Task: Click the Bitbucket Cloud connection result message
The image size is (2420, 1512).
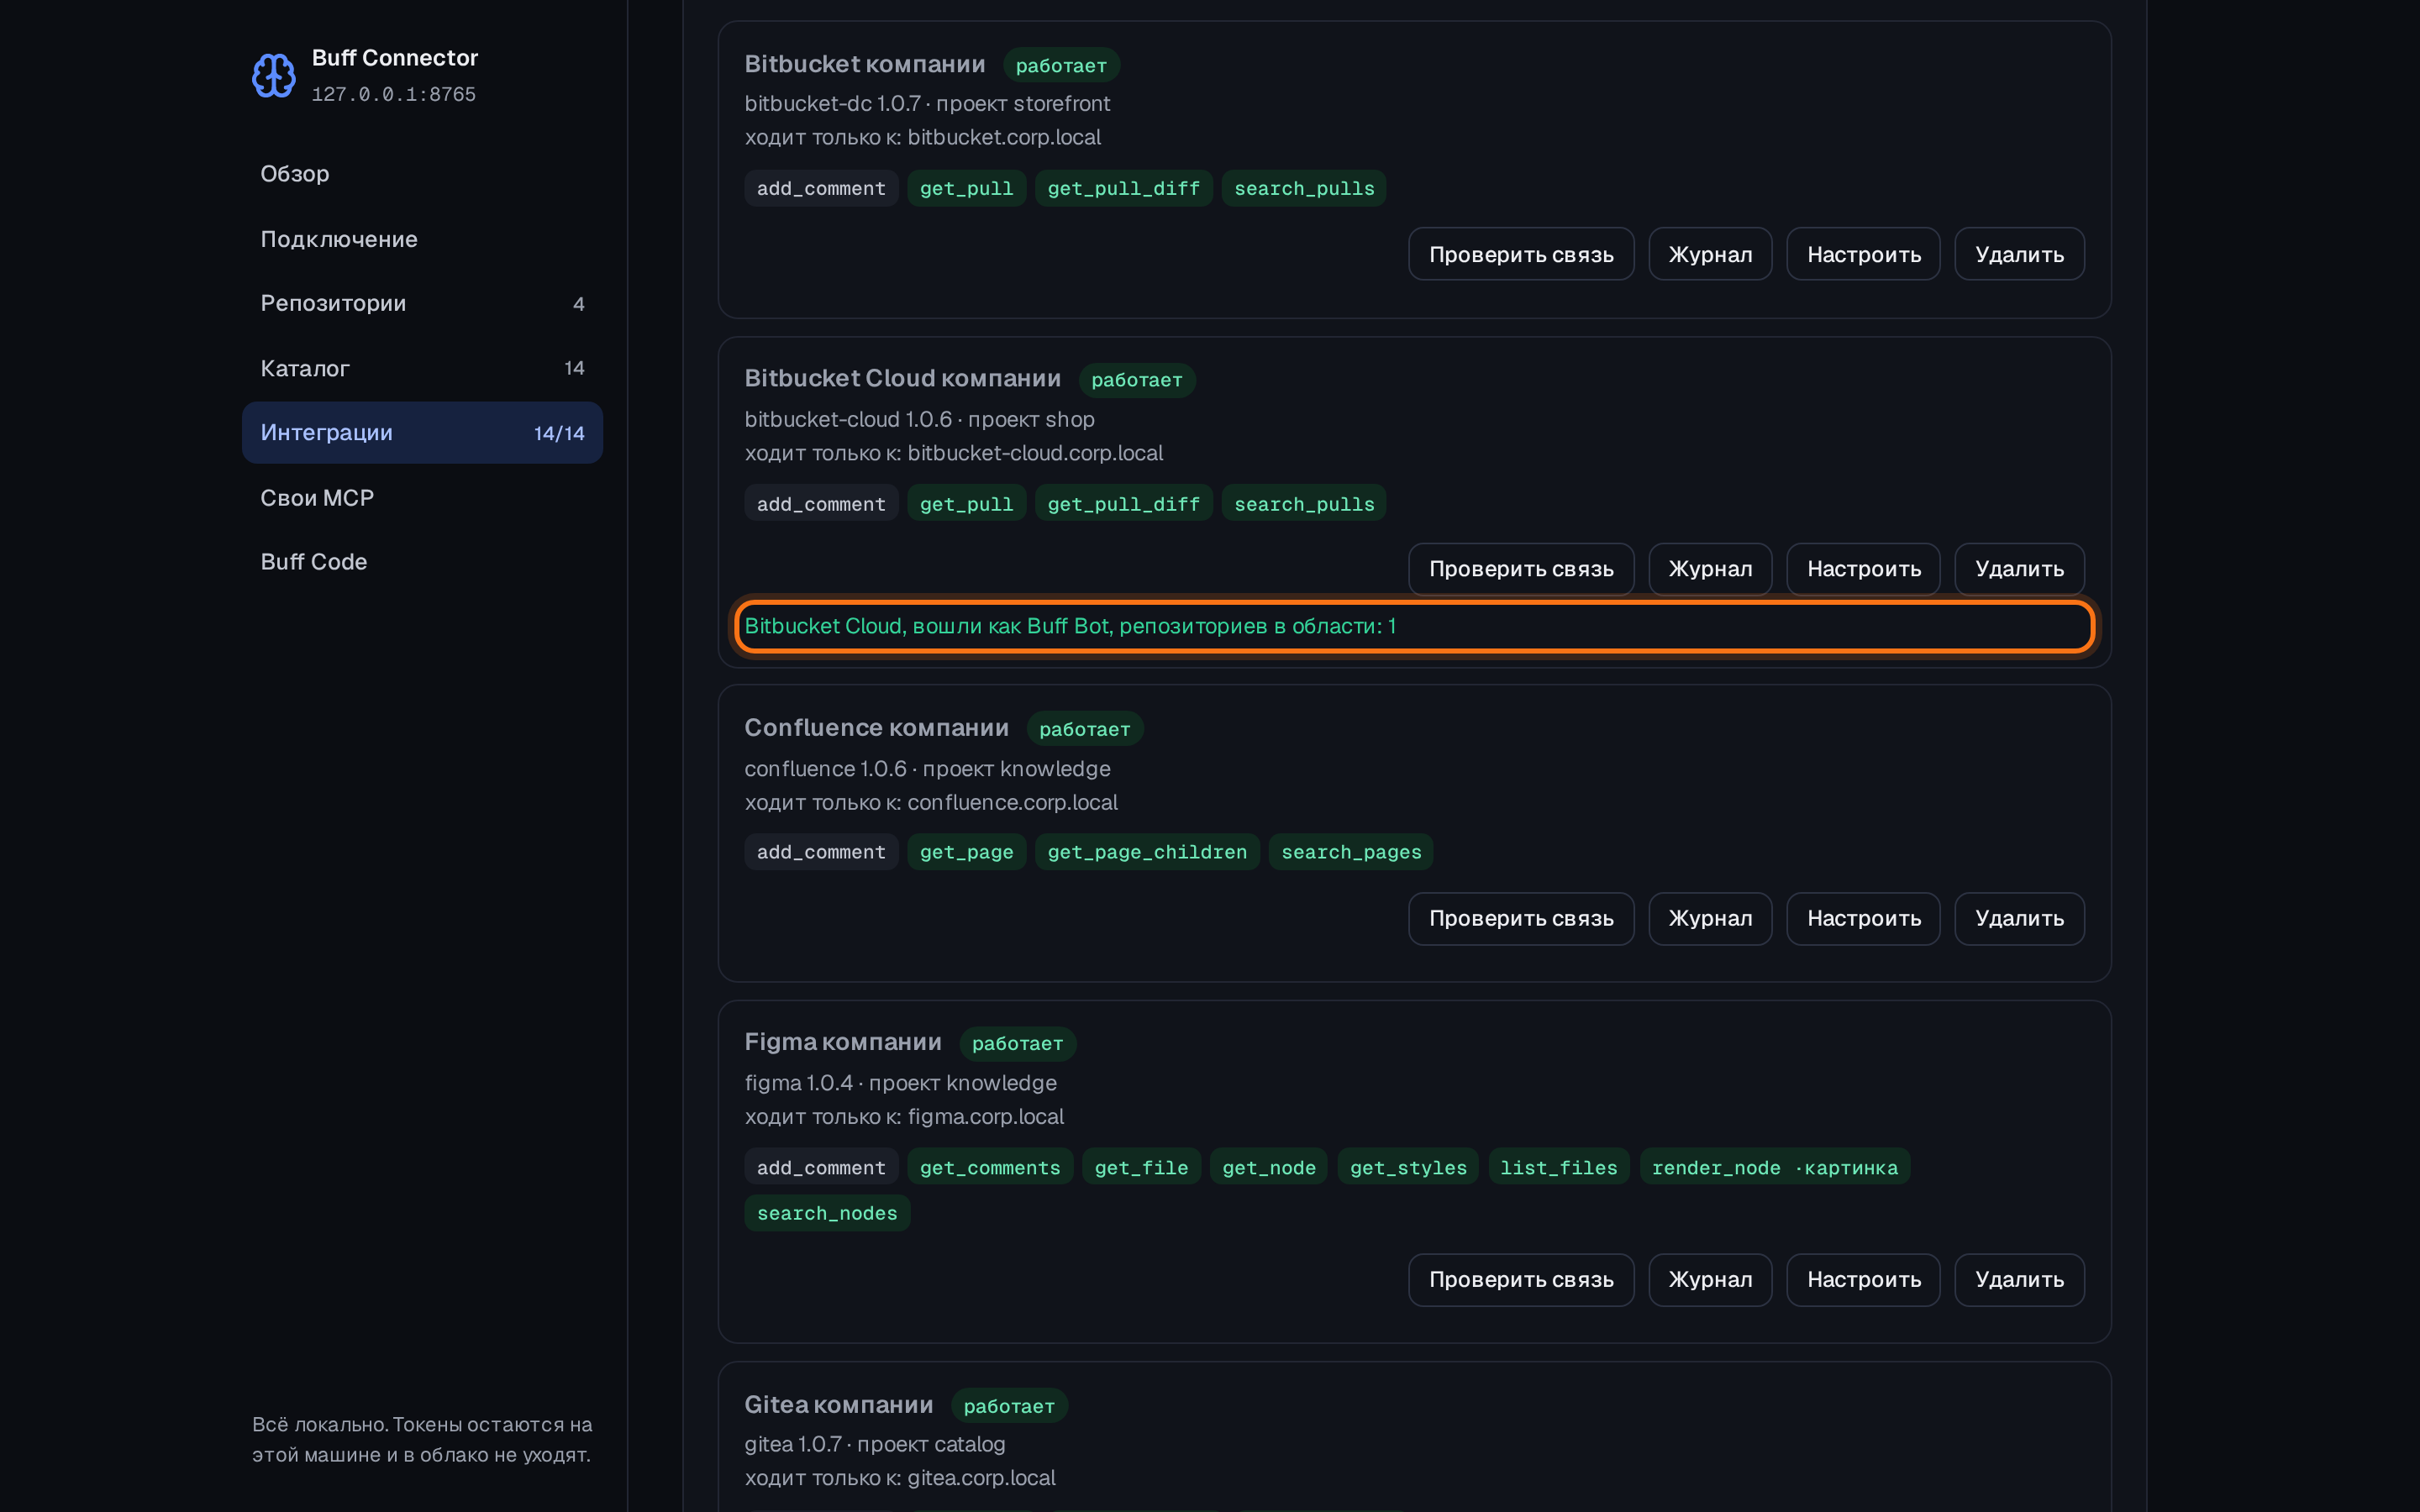Action: pyautogui.click(x=1414, y=626)
